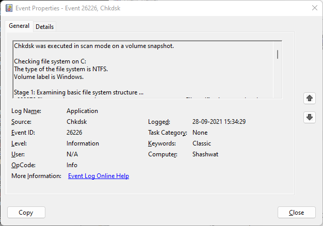The image size is (323, 226).
Task: Select the General tab
Action: click(19, 26)
